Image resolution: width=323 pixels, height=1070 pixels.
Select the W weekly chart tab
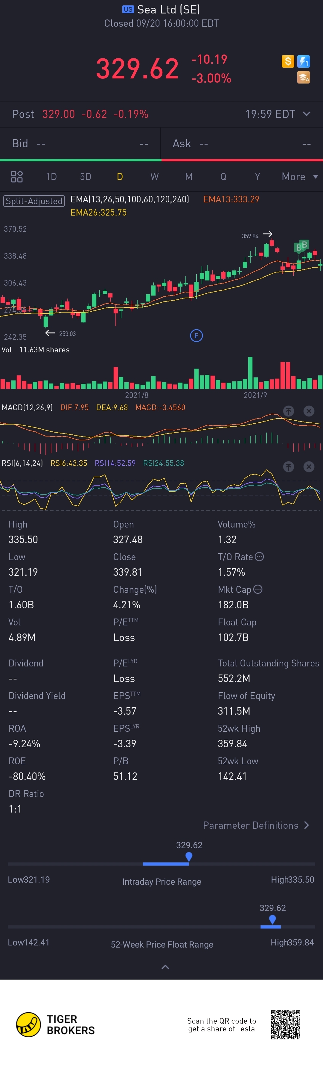click(x=154, y=177)
